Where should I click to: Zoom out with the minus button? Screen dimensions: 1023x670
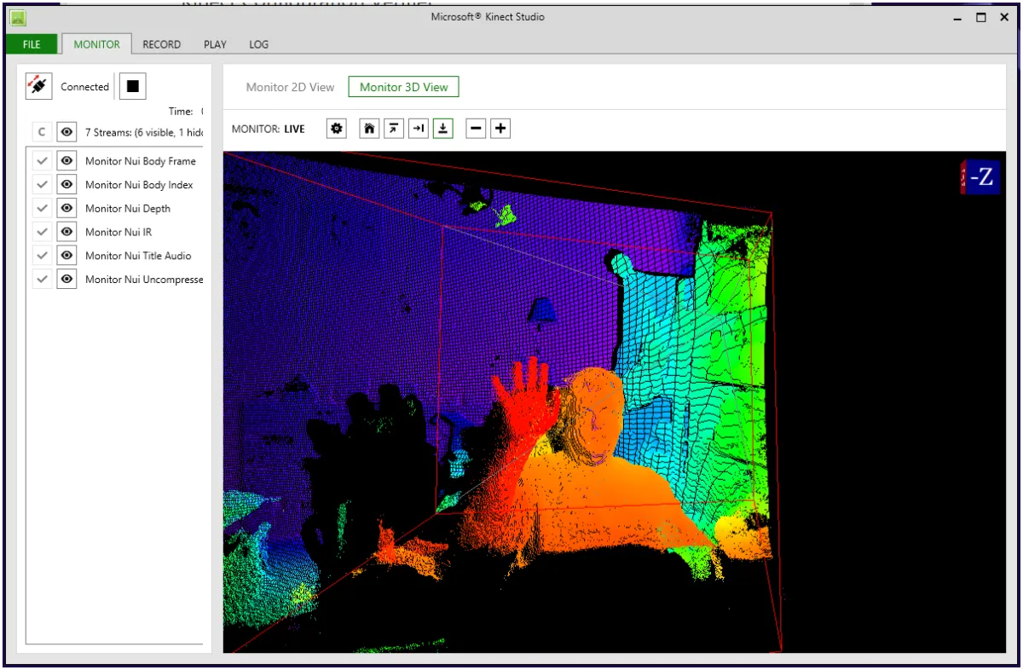pos(476,129)
